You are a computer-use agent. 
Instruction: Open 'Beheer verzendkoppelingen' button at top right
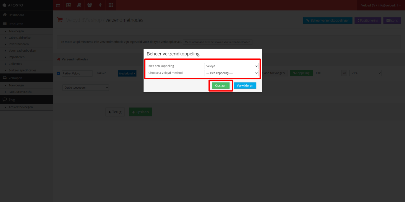click(x=328, y=21)
